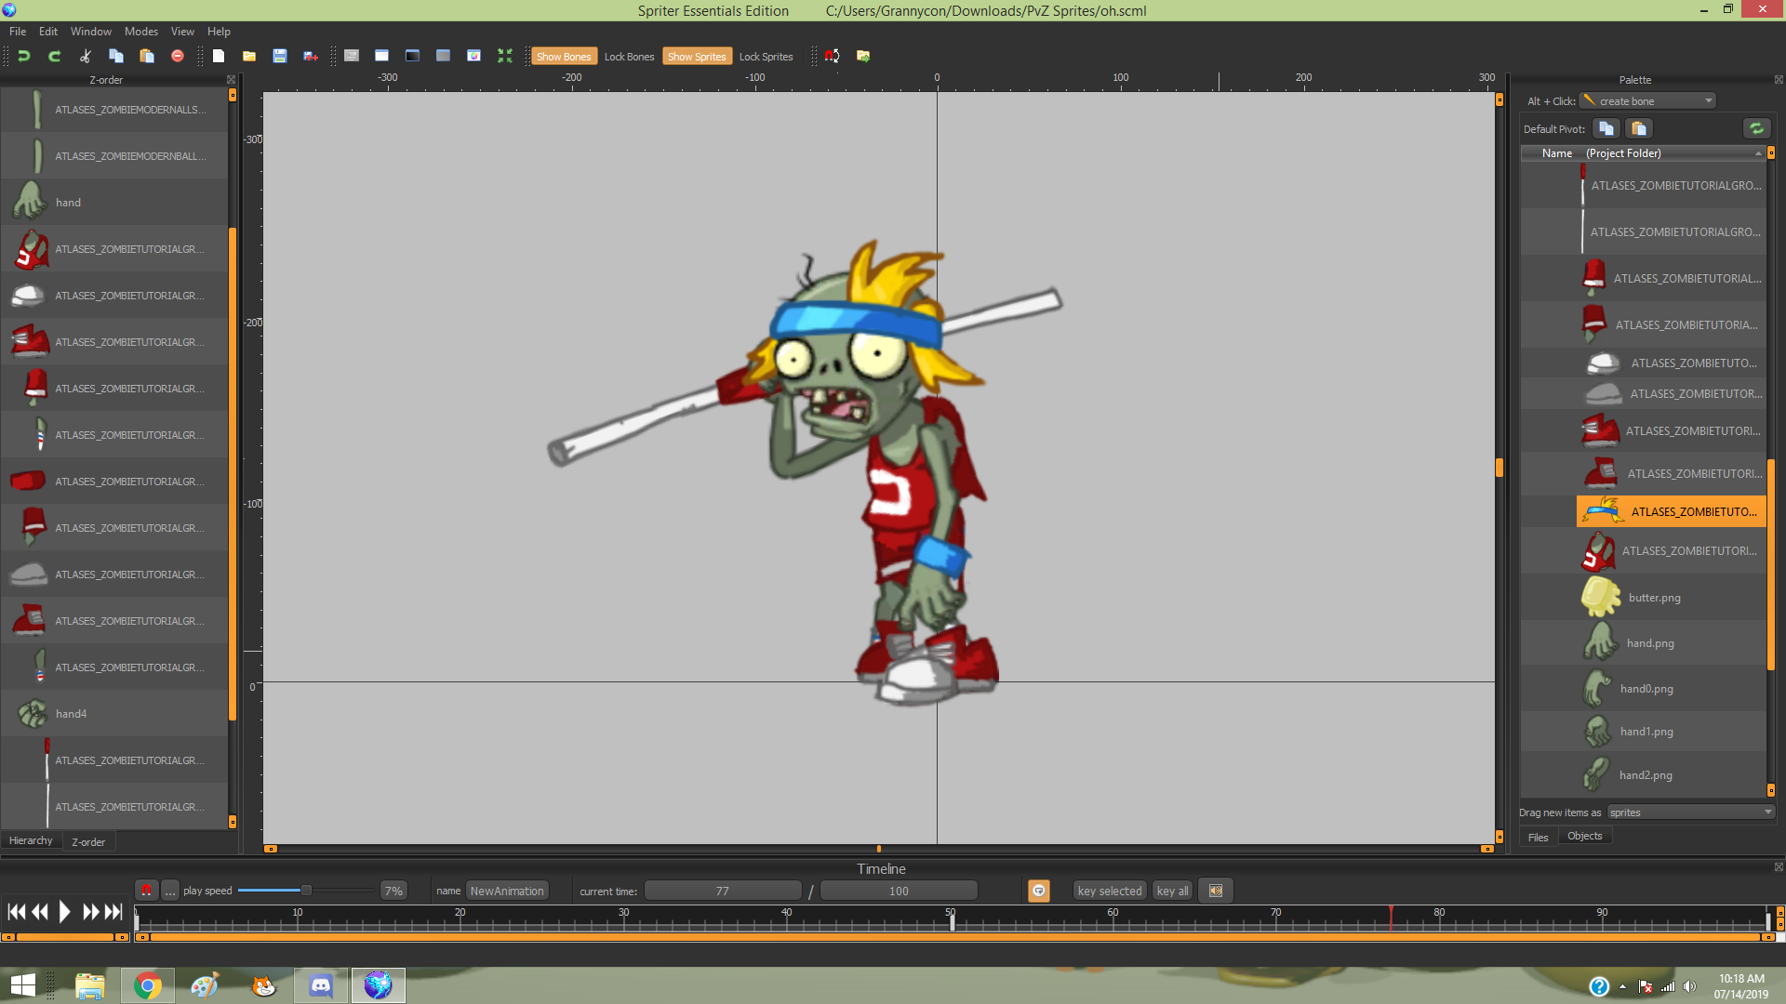The image size is (1786, 1004).
Task: Click the color wheel window icon
Action: click(x=473, y=56)
